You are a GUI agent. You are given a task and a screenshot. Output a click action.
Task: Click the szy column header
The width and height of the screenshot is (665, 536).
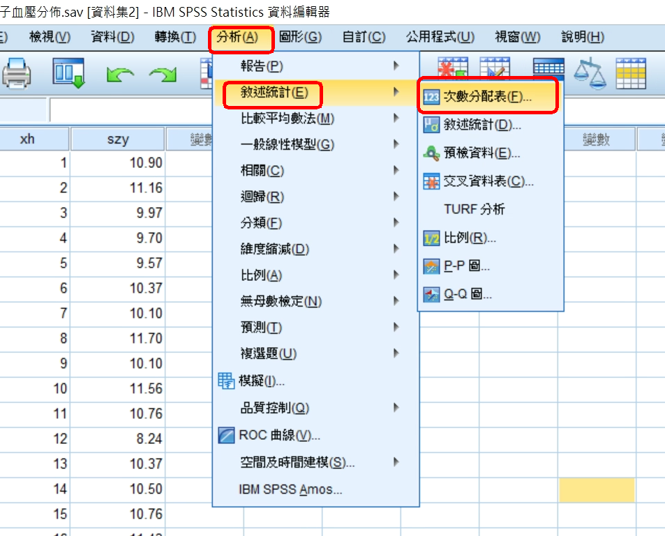[117, 139]
